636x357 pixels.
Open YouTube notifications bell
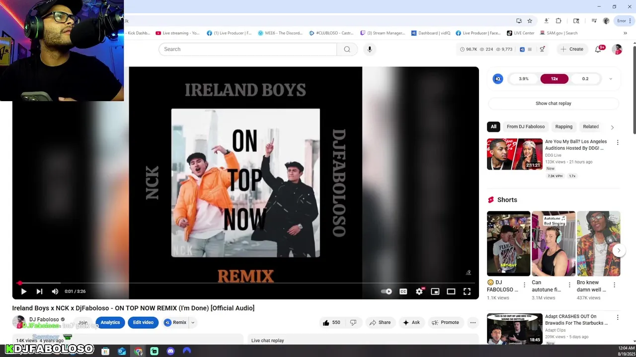pos(598,49)
